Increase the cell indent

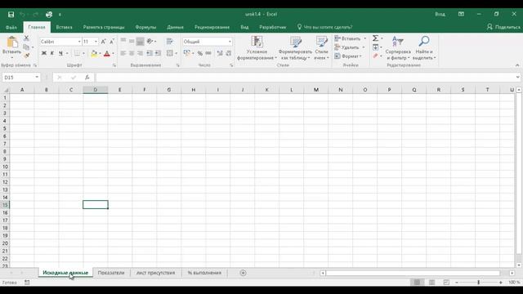point(158,53)
